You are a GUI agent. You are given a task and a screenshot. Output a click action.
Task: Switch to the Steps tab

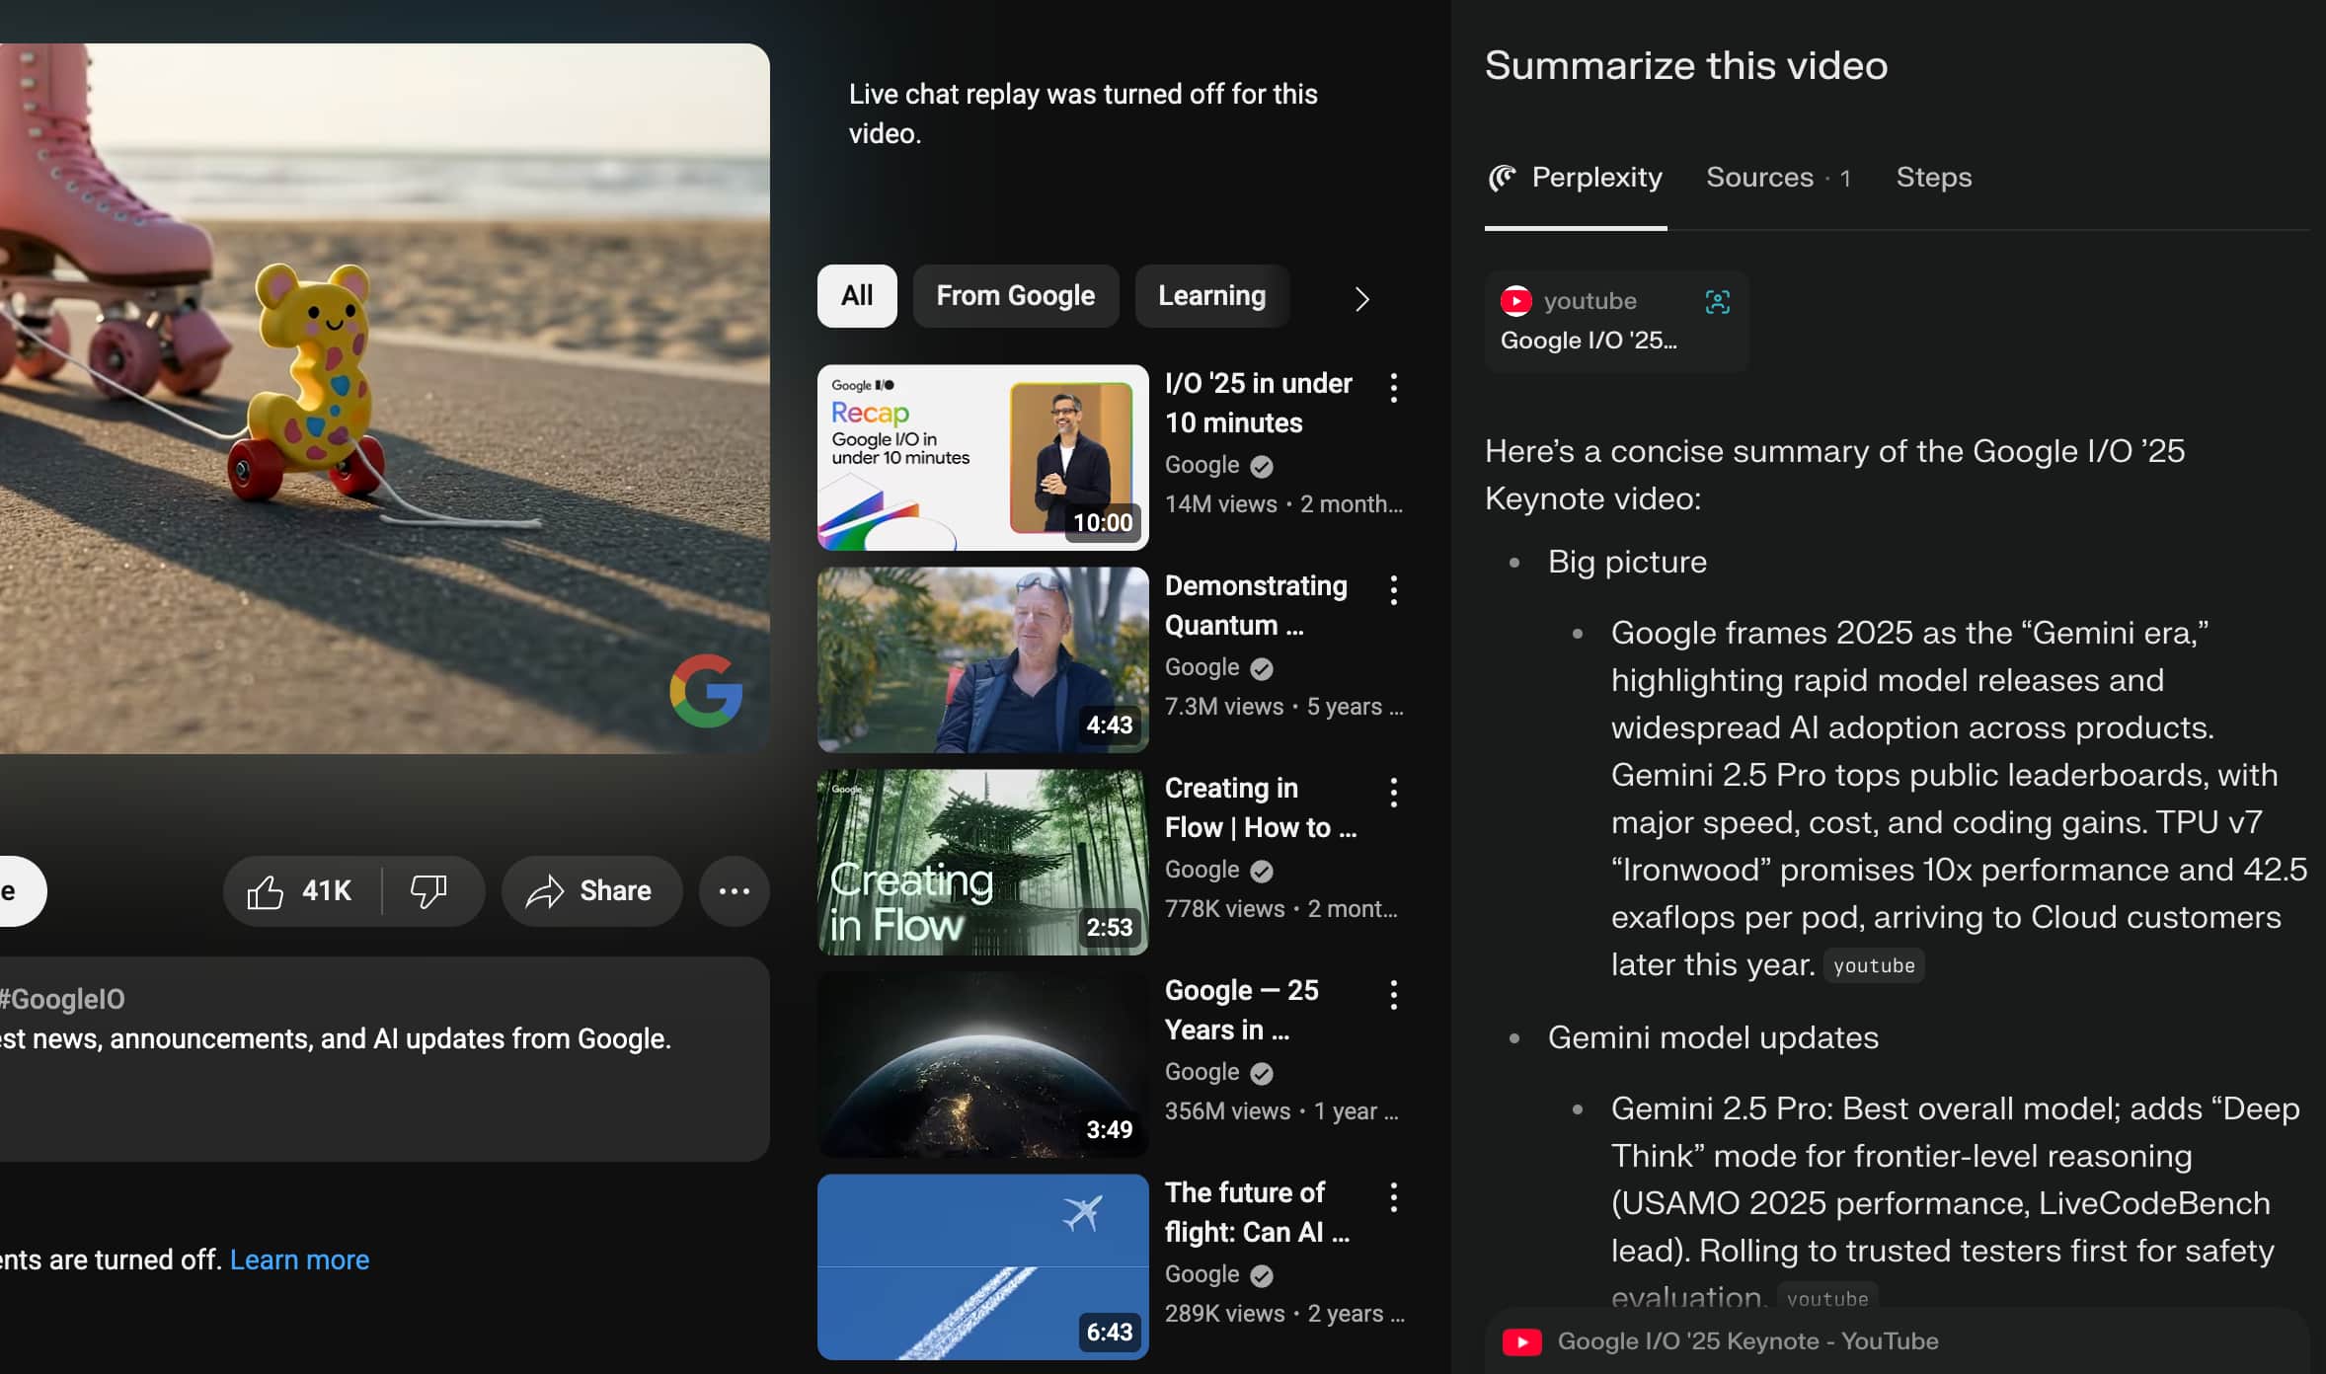[1933, 178]
